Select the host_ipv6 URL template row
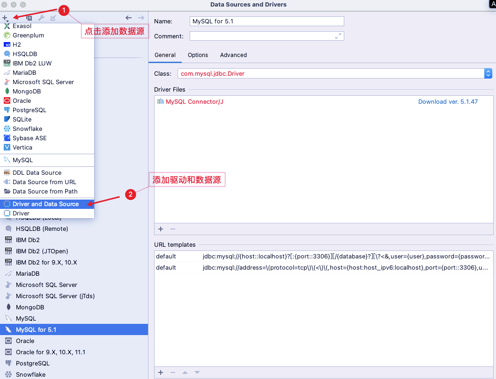This screenshot has height=379, width=496. [324, 268]
